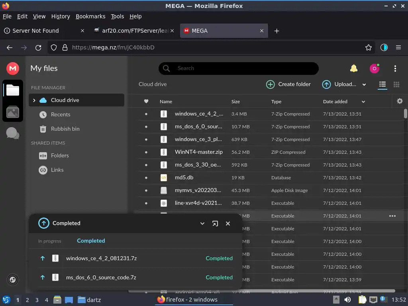Click the MEGA logo icon

[12, 69]
